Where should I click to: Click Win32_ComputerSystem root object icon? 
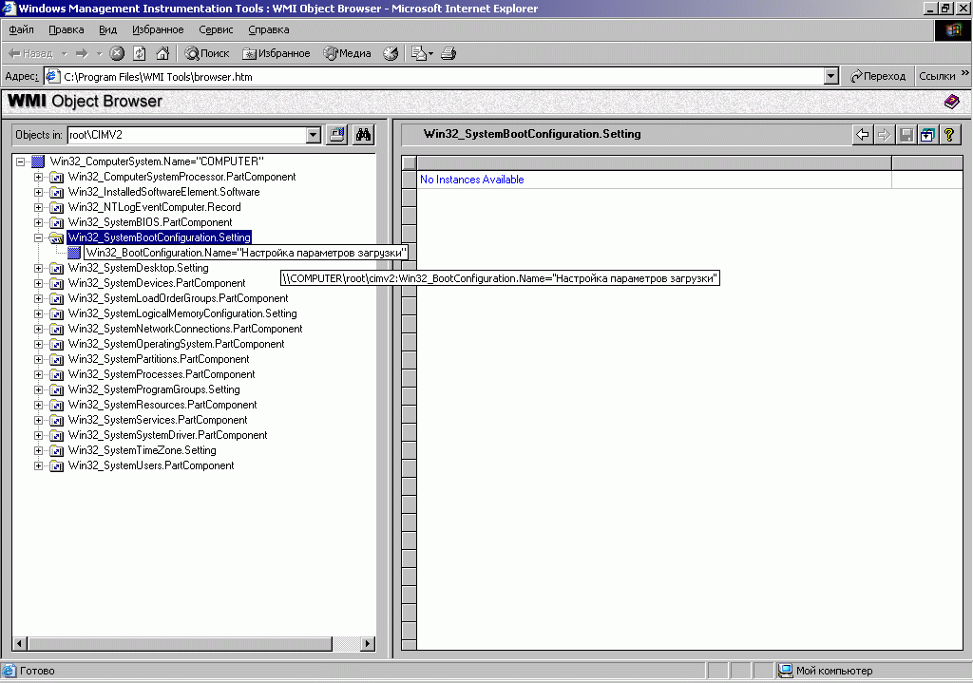(38, 161)
